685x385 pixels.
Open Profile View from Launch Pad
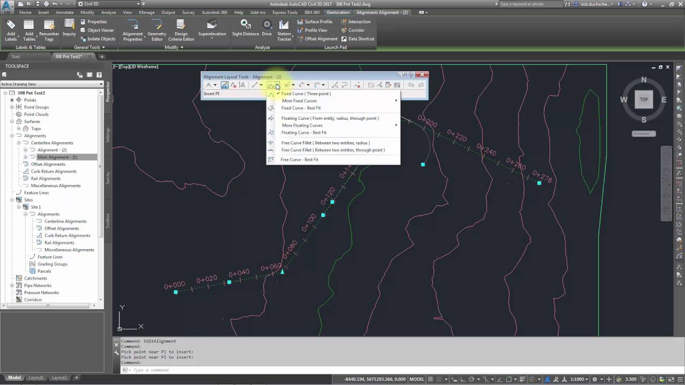click(x=312, y=30)
